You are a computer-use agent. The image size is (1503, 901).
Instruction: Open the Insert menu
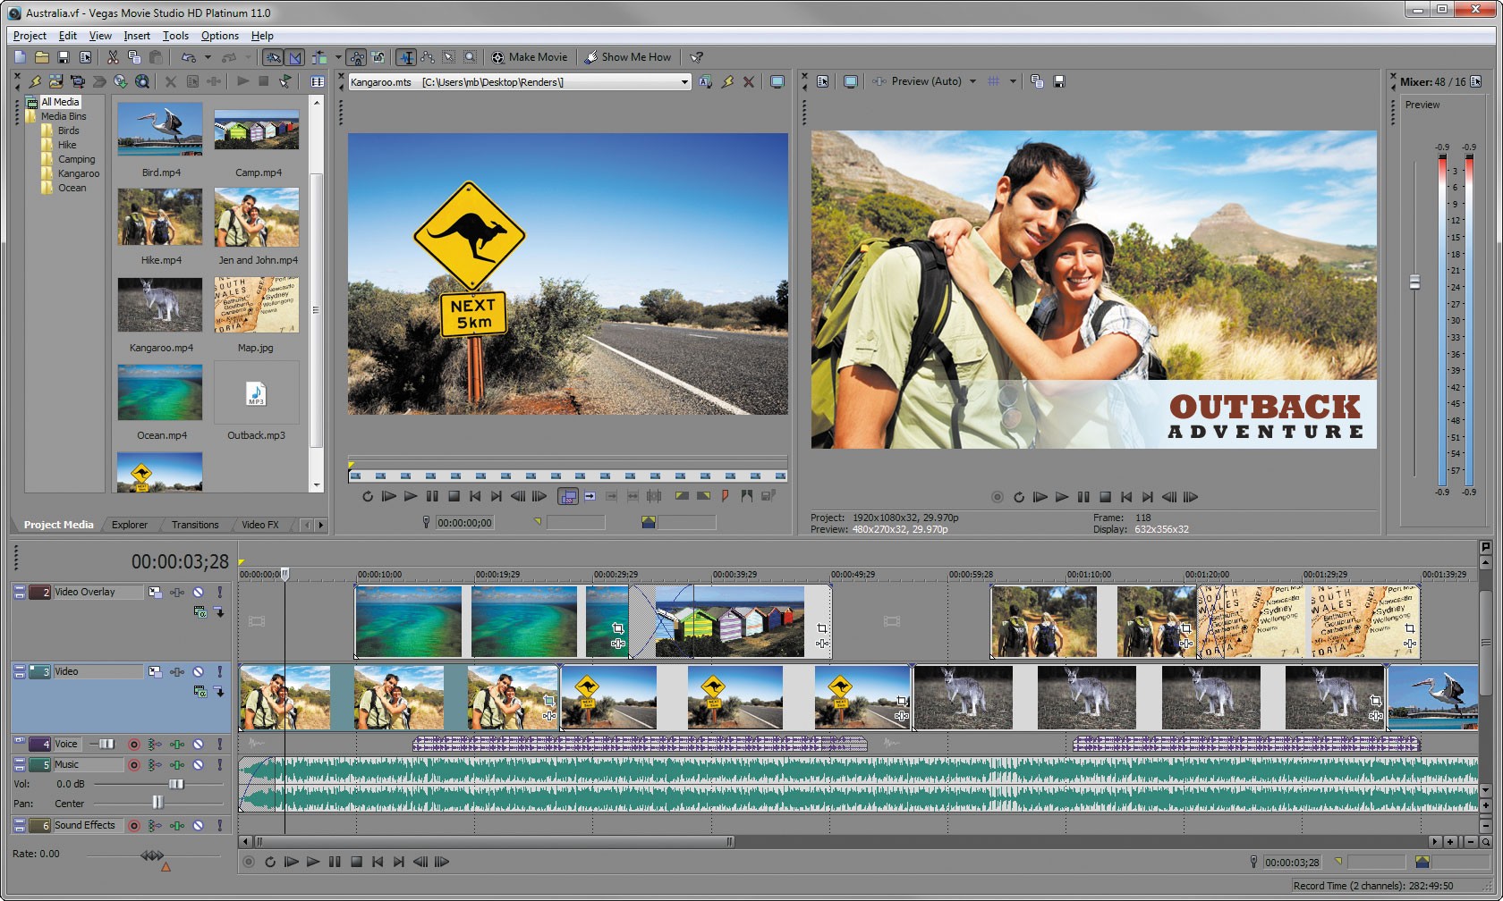[137, 36]
